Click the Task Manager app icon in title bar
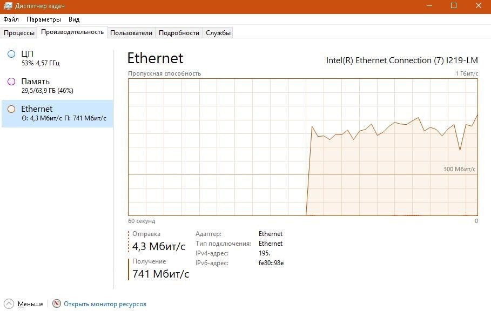 pyautogui.click(x=8, y=6)
